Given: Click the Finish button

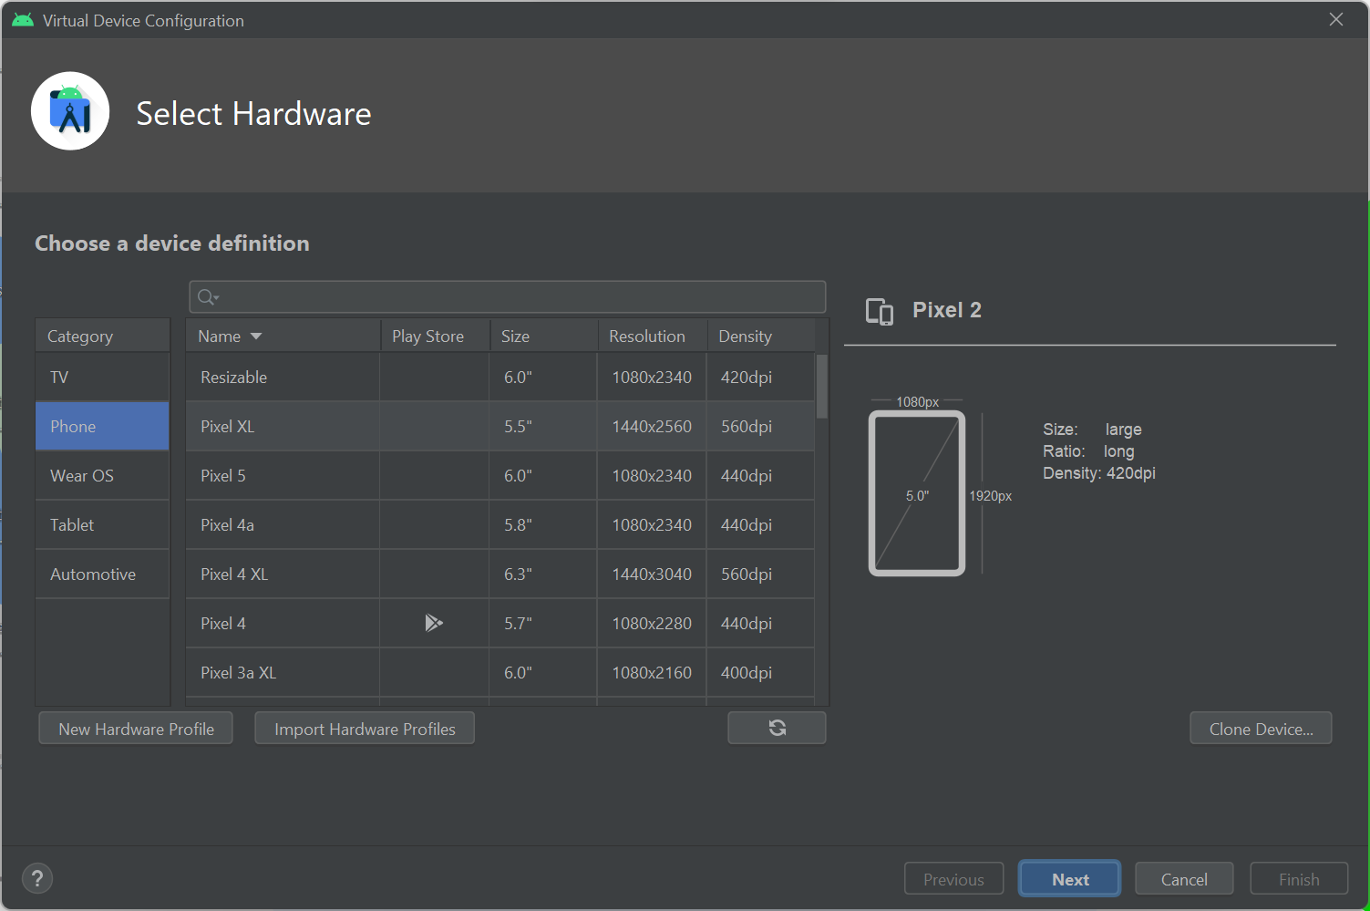Looking at the screenshot, I should 1299,879.
